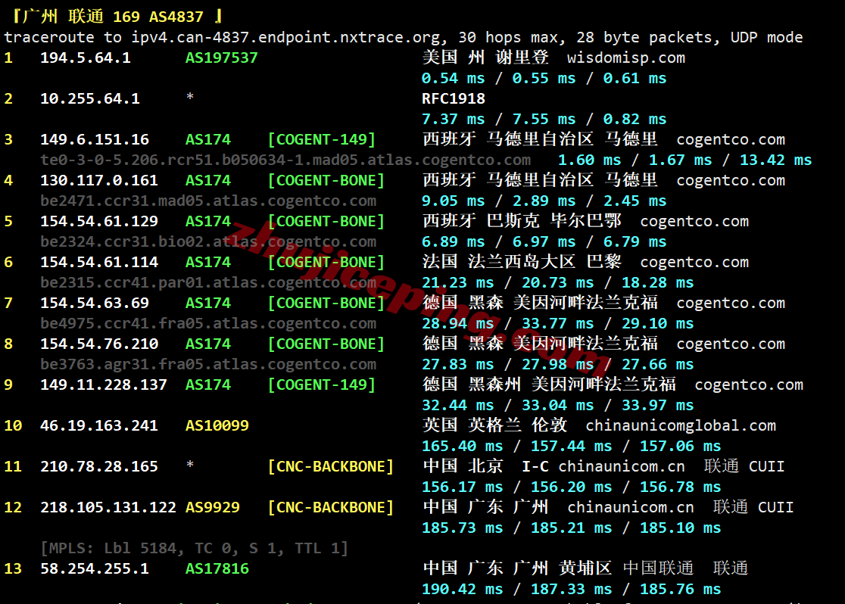Screen dimensions: 845x604
Task: Click latency 185.73 ms on hop 12
Action: [x=463, y=528]
